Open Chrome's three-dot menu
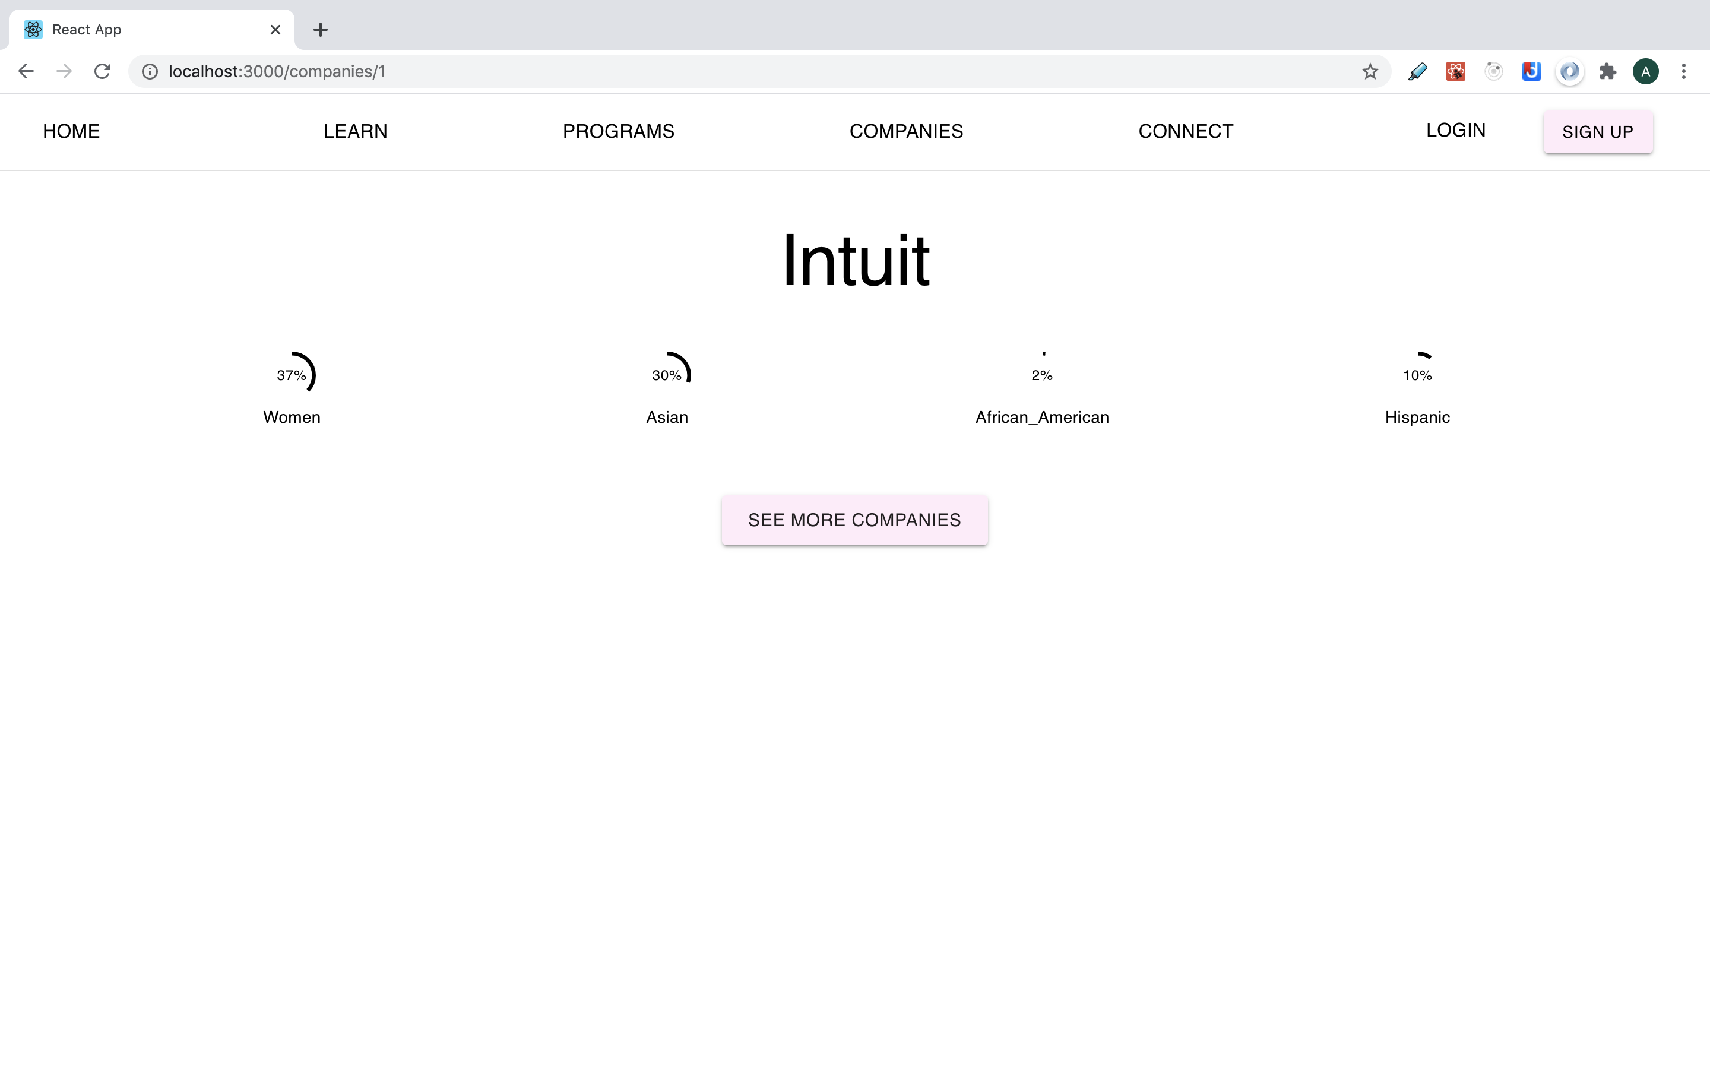 [1684, 71]
